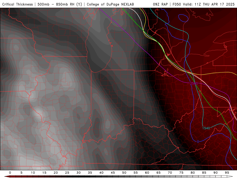237x178 pixels.
Task: Click the 50 value on the colorbar scale
Action: click(124, 173)
